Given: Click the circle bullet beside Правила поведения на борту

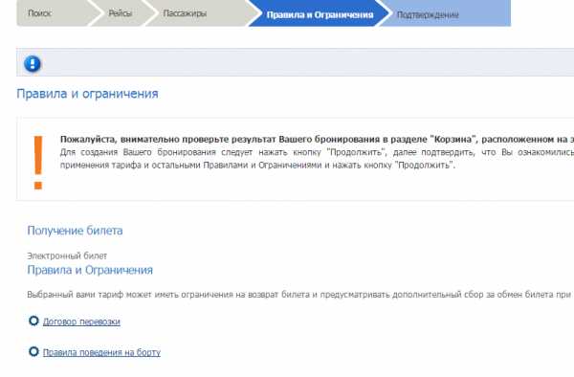Looking at the screenshot, I should coord(33,352).
